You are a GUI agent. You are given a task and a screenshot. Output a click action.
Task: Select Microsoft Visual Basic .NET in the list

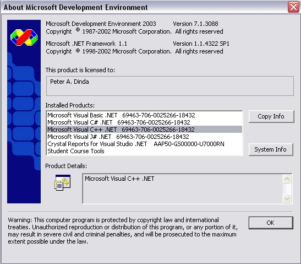tap(144, 115)
